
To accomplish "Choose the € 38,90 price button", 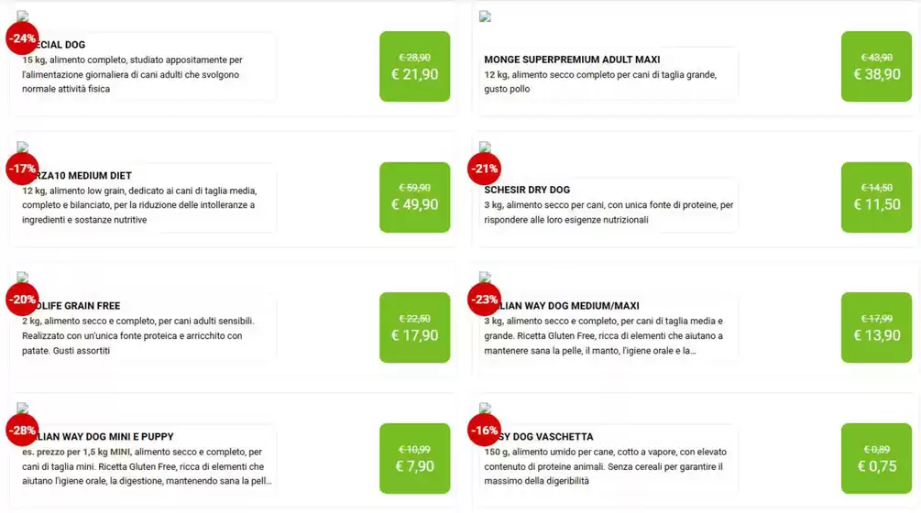I will point(876,67).
